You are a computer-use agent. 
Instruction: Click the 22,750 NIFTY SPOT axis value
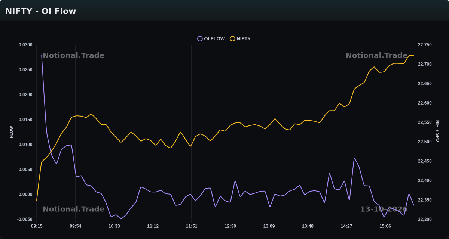[425, 45]
